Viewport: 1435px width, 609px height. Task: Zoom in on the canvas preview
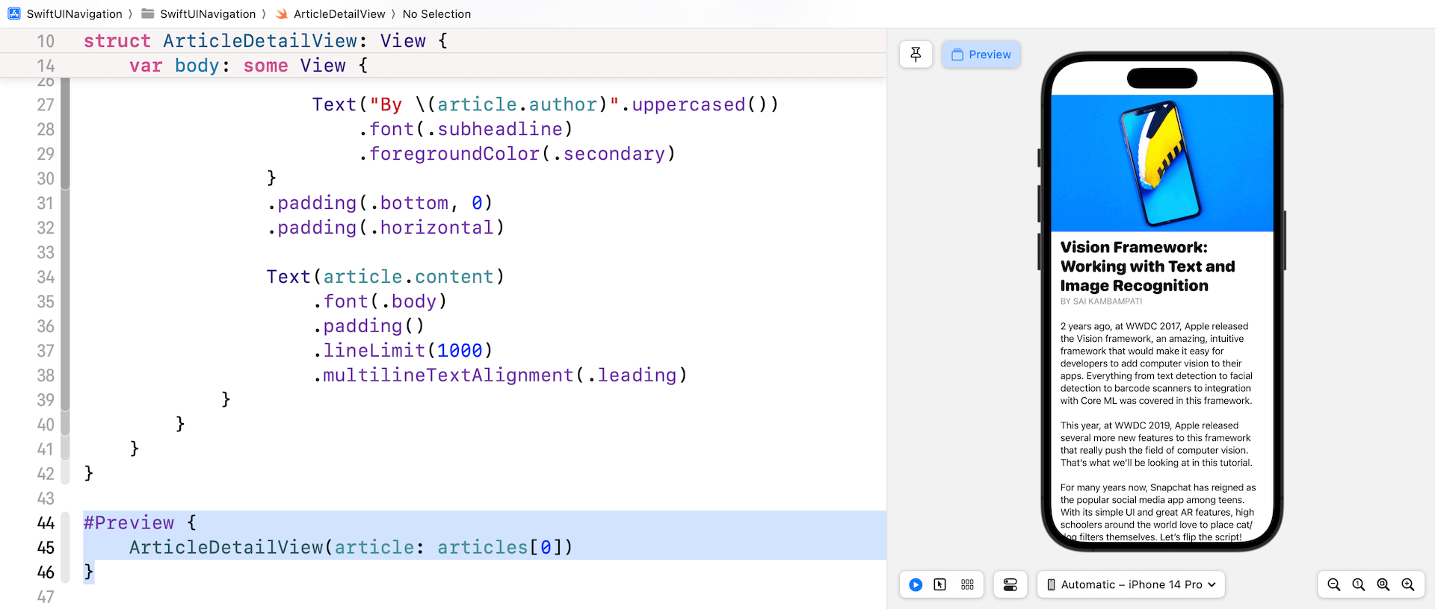(x=1408, y=585)
